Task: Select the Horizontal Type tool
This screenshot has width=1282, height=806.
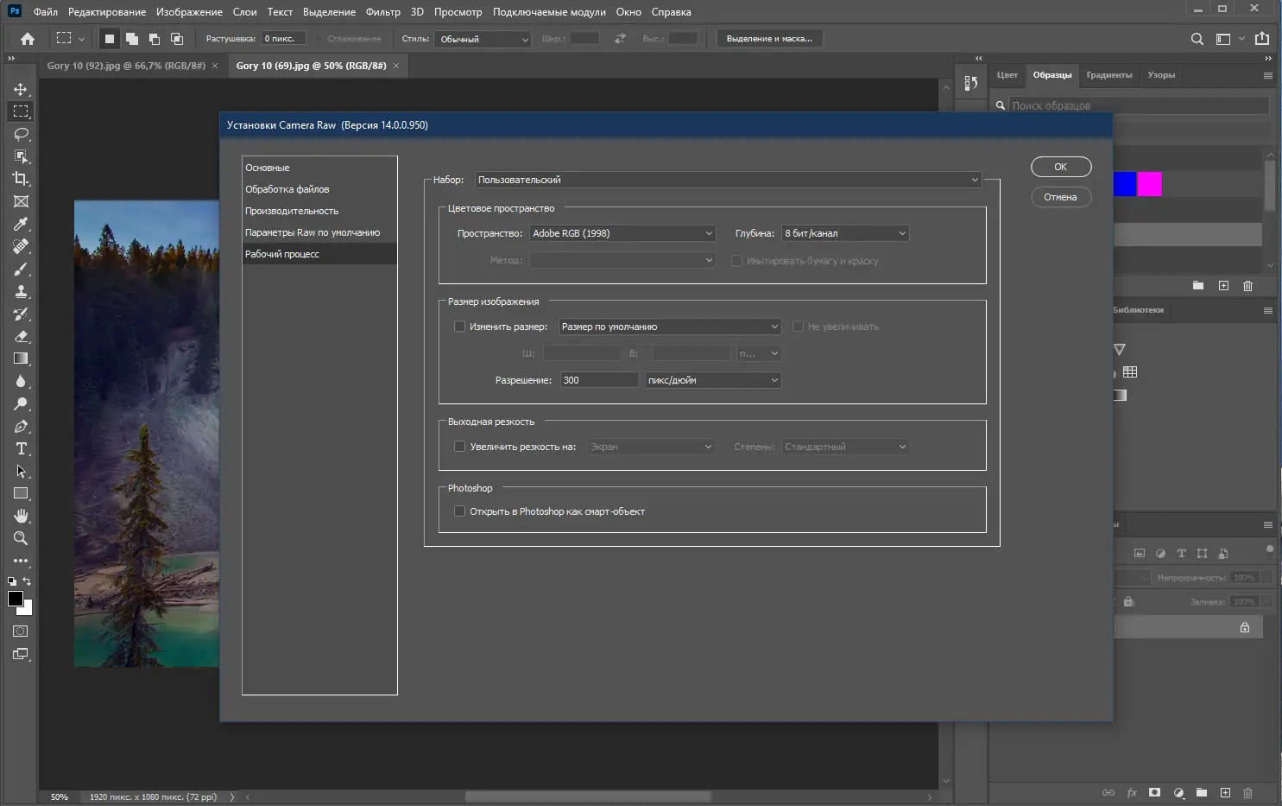Action: coord(21,448)
